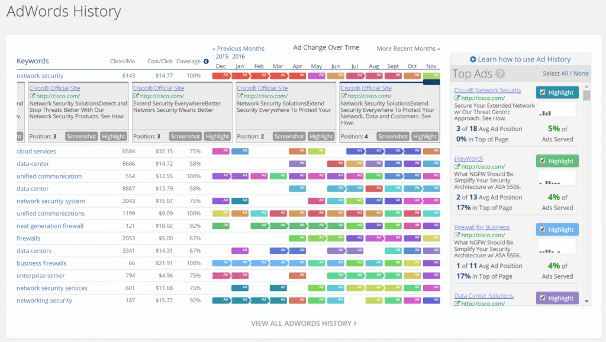This screenshot has height=342, width=606.
Task: Click external link icon under Firewall for Business top ad
Action: [x=457, y=235]
